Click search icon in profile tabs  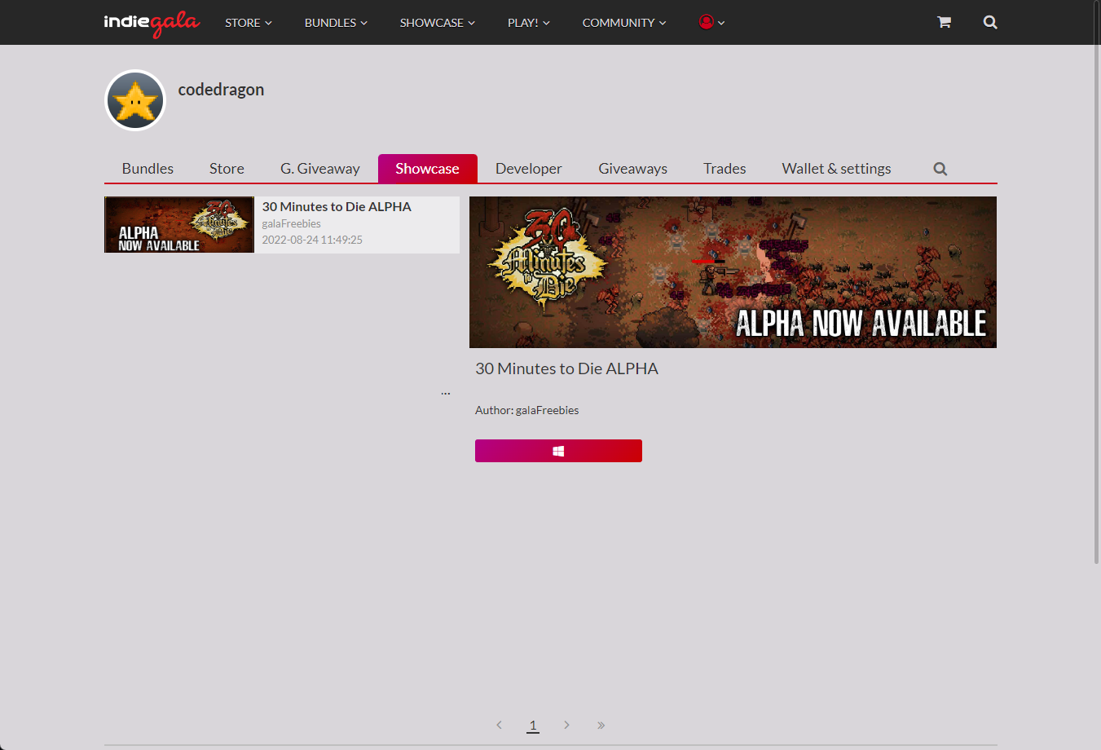click(940, 169)
